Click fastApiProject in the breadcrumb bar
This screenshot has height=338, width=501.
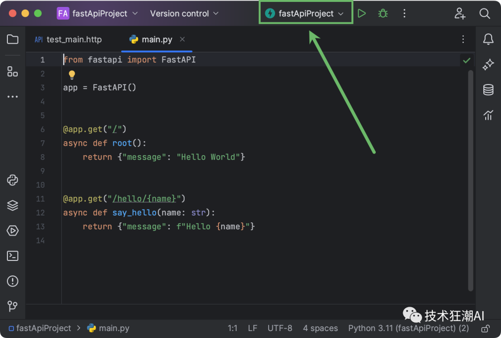(40, 328)
